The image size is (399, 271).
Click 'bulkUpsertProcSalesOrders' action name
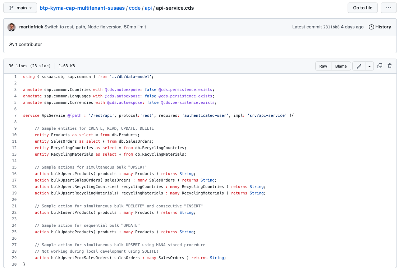(80, 258)
